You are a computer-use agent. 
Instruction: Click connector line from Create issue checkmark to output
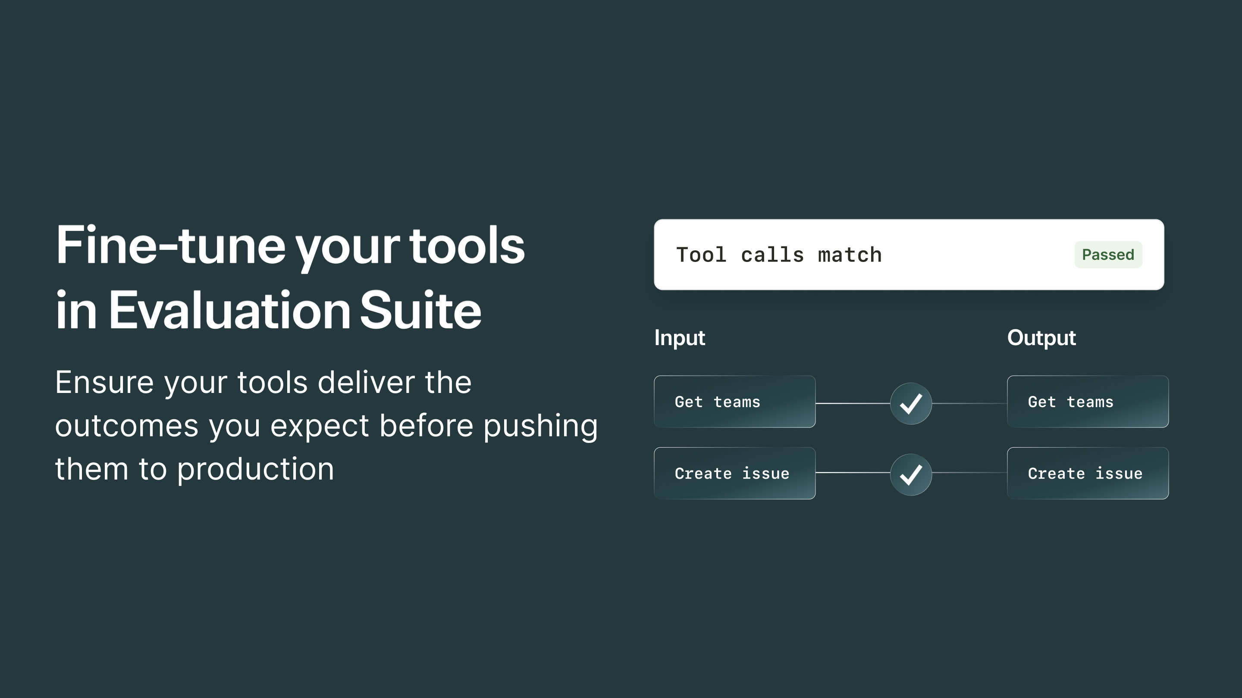tap(969, 473)
